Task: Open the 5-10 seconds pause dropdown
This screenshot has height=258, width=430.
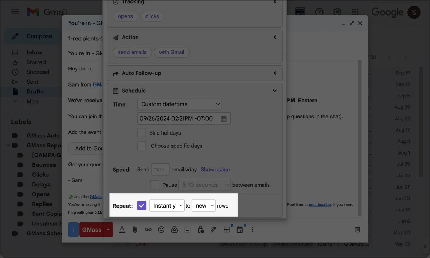Action: tap(205, 185)
